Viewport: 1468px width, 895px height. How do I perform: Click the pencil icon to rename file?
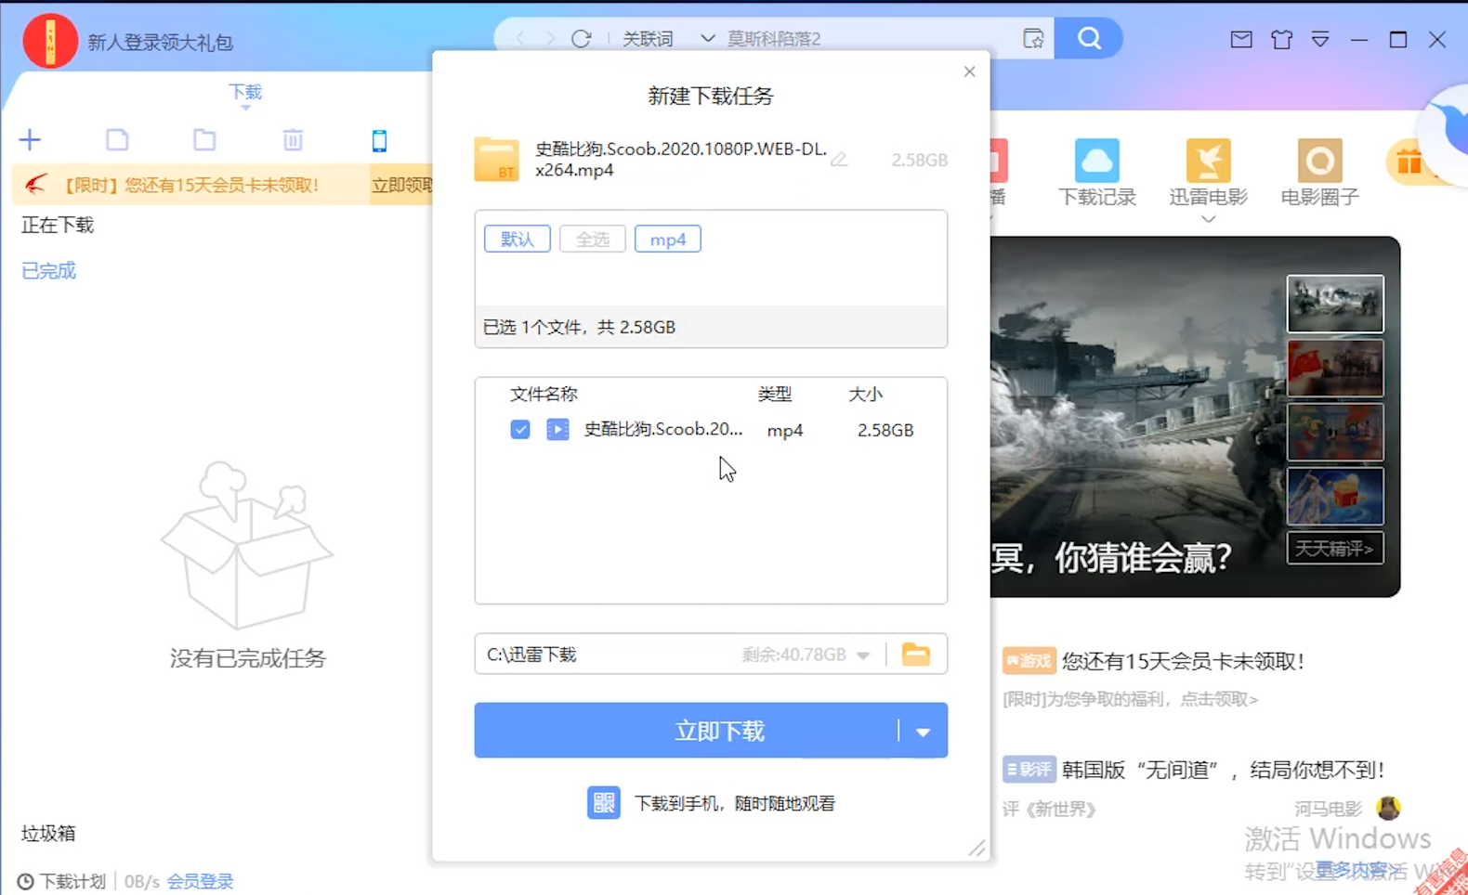click(x=840, y=160)
